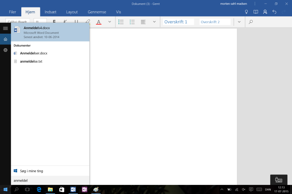Click inside the blank document page
292x194 pixels.
(163, 107)
